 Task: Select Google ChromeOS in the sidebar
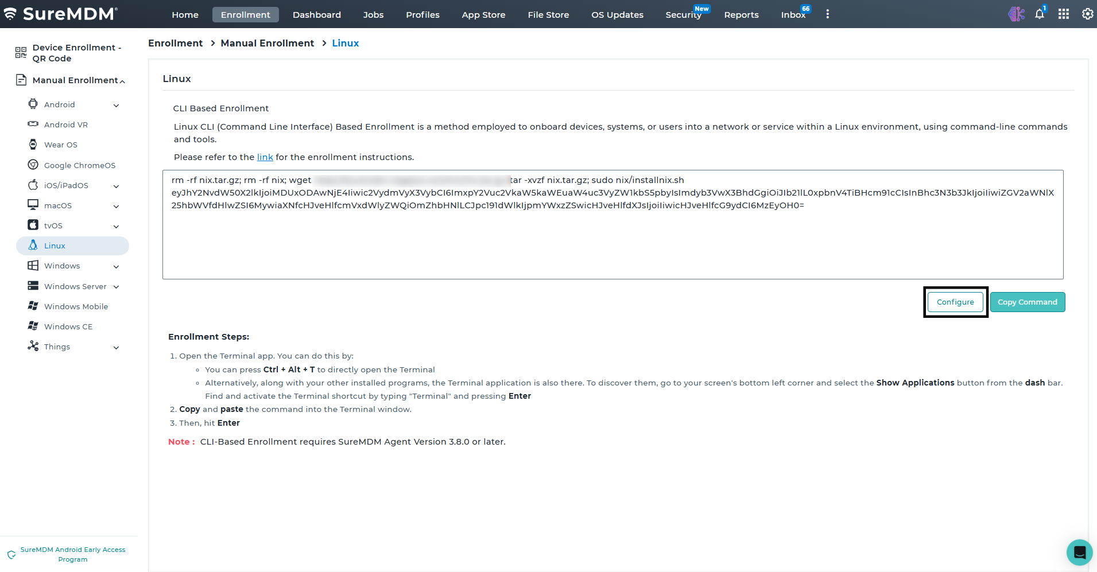click(80, 165)
